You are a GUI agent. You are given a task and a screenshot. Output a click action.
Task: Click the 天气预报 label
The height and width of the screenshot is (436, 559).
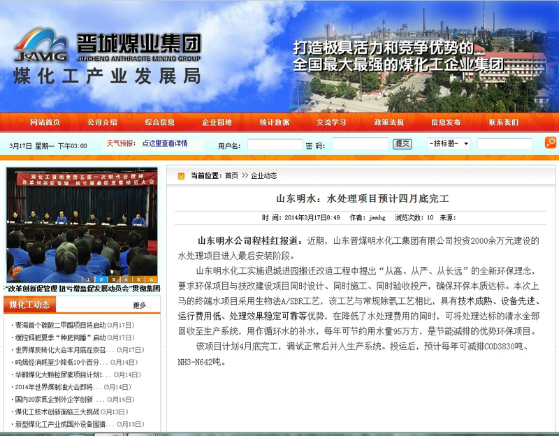[x=121, y=143]
